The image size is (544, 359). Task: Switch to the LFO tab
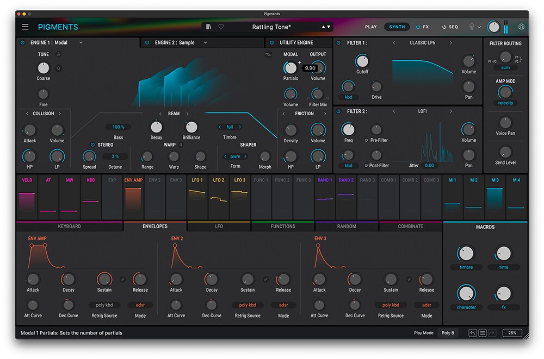(219, 226)
